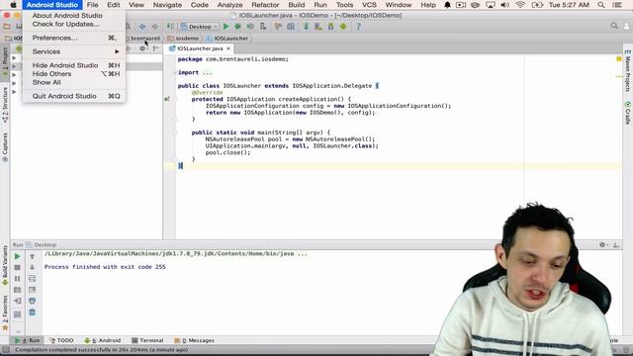
Task: Click the green Run button in toolbar
Action: (x=226, y=27)
